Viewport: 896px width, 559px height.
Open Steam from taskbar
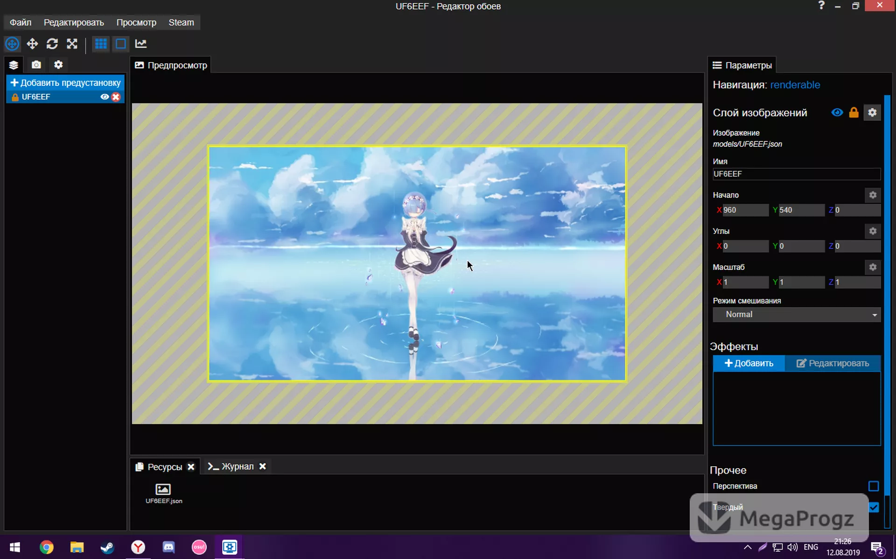point(107,547)
